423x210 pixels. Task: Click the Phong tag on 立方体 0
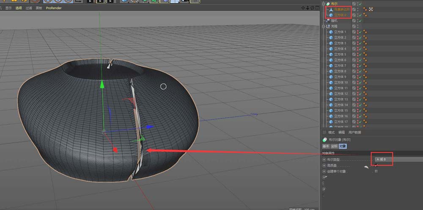[365, 15]
